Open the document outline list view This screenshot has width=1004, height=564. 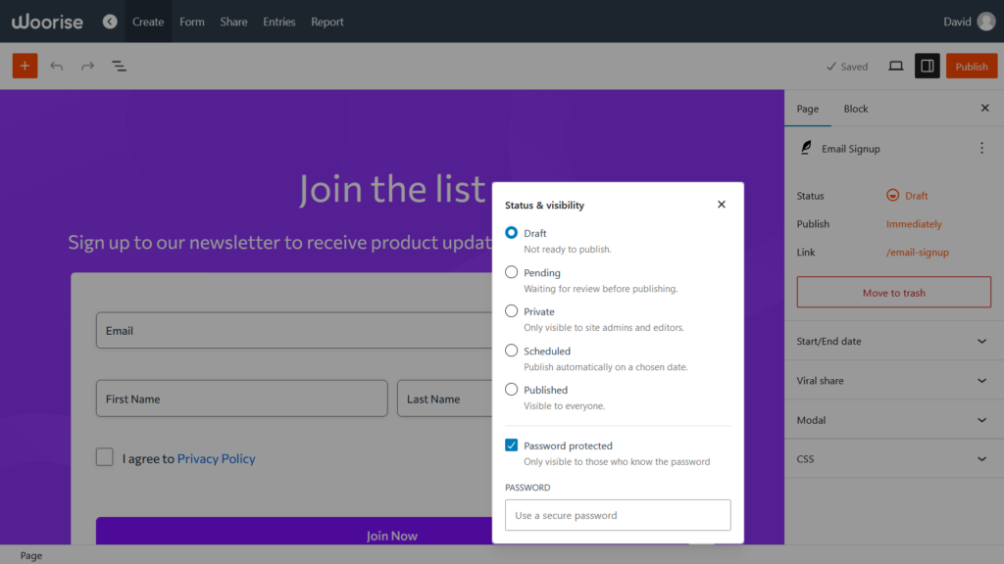119,66
